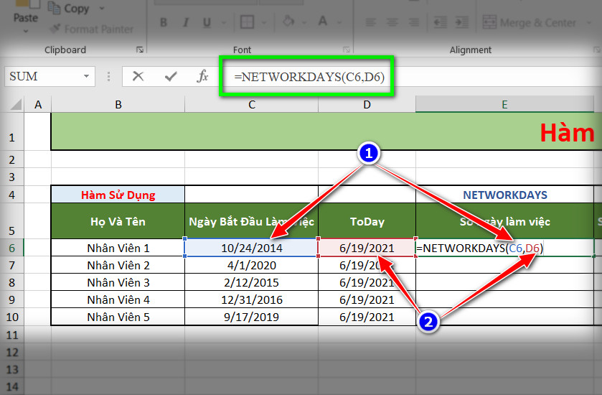The image size is (602, 395).
Task: Click the 'Hàm Sử Dụng' cell
Action: (x=118, y=195)
